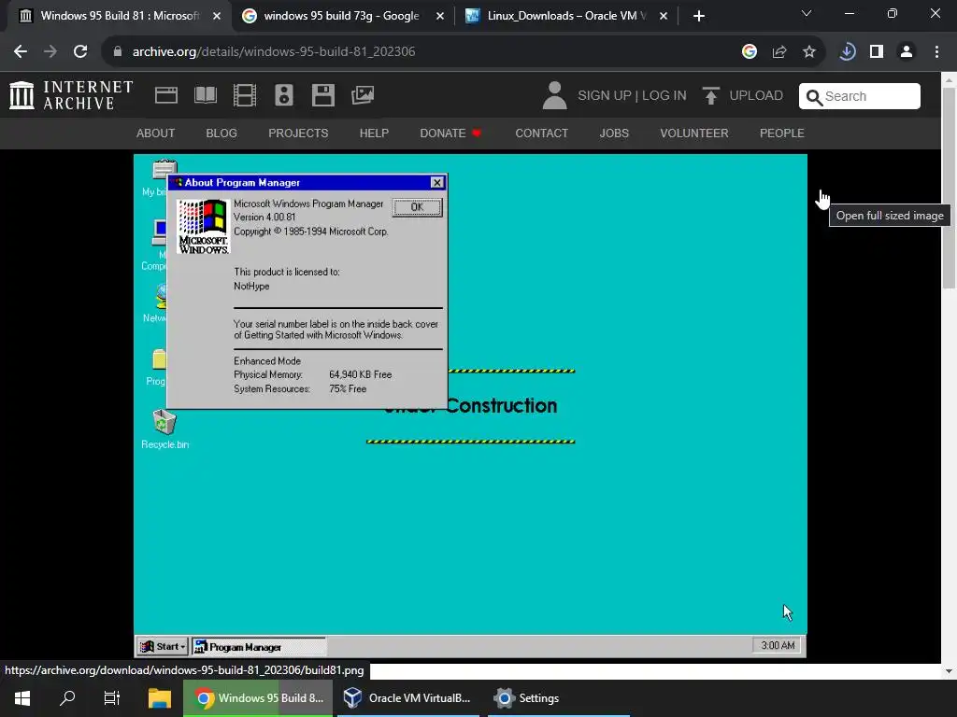
Task: Open the PROJECTS menu item
Action: [x=298, y=133]
